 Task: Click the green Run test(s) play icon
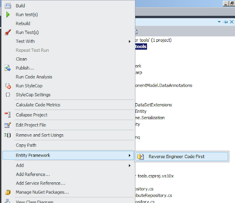pos(8,15)
